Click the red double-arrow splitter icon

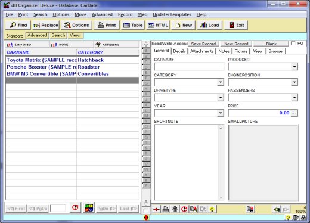point(146,218)
